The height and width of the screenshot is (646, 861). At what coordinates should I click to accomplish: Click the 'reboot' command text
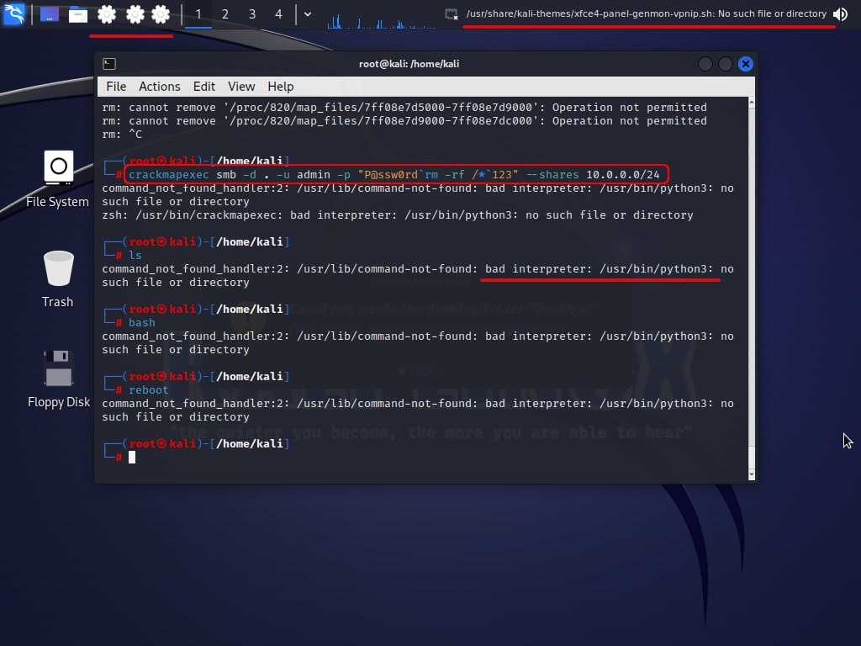[148, 390]
